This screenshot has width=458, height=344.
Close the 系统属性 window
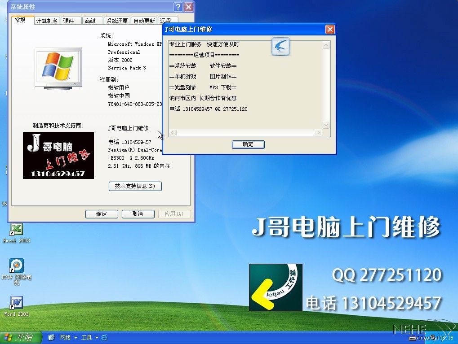pyautogui.click(x=188, y=7)
